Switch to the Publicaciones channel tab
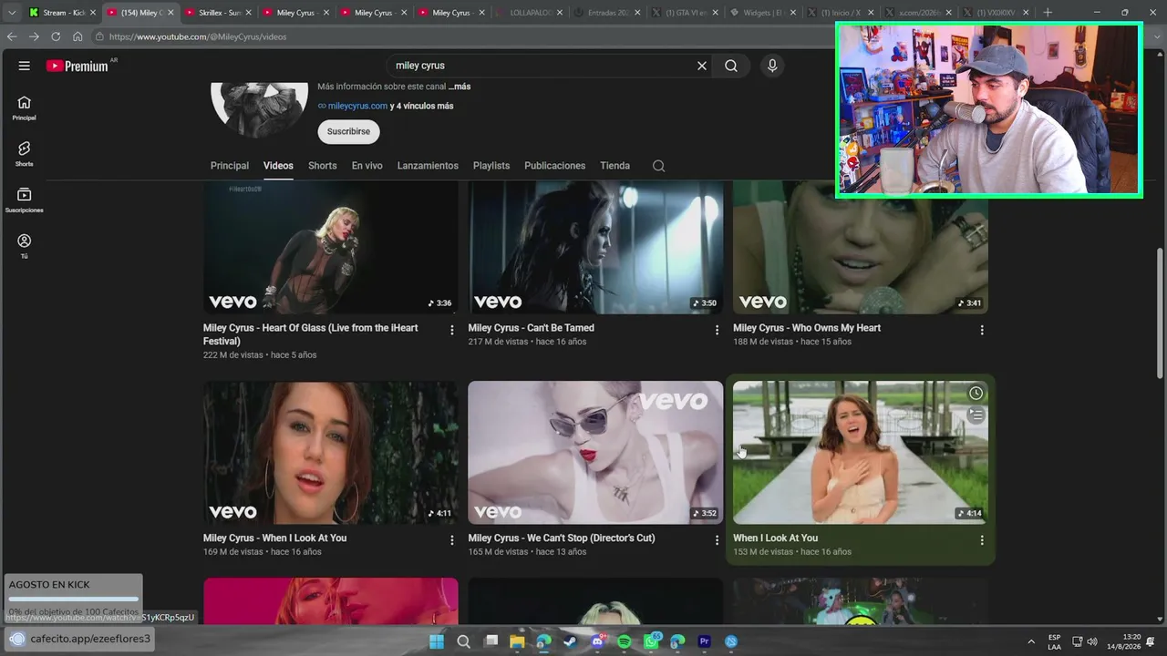1167x656 pixels. tap(555, 166)
